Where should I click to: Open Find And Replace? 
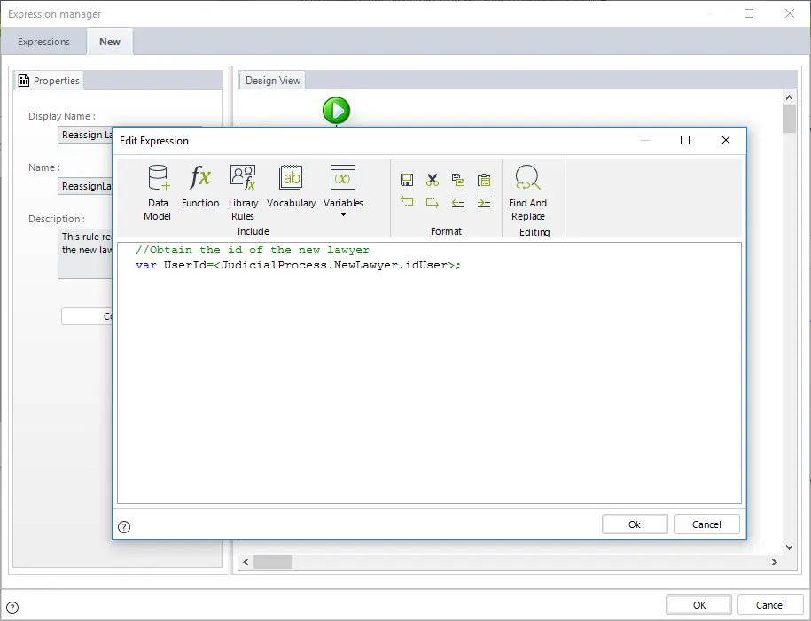pos(527,192)
